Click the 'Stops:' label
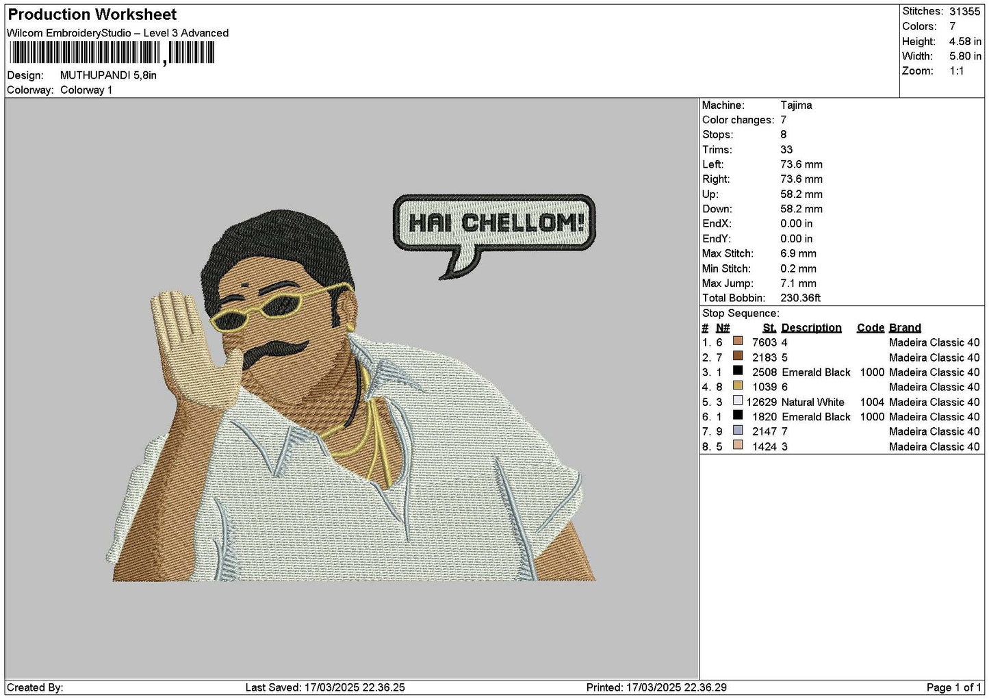989x699 pixels. click(717, 135)
